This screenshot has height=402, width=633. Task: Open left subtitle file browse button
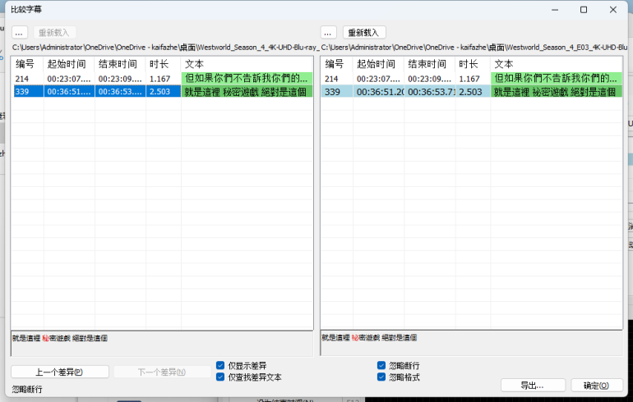coord(20,33)
